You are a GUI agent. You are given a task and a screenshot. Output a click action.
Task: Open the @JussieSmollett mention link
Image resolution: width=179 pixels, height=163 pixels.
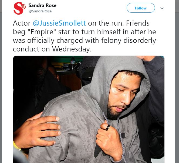tap(59, 23)
